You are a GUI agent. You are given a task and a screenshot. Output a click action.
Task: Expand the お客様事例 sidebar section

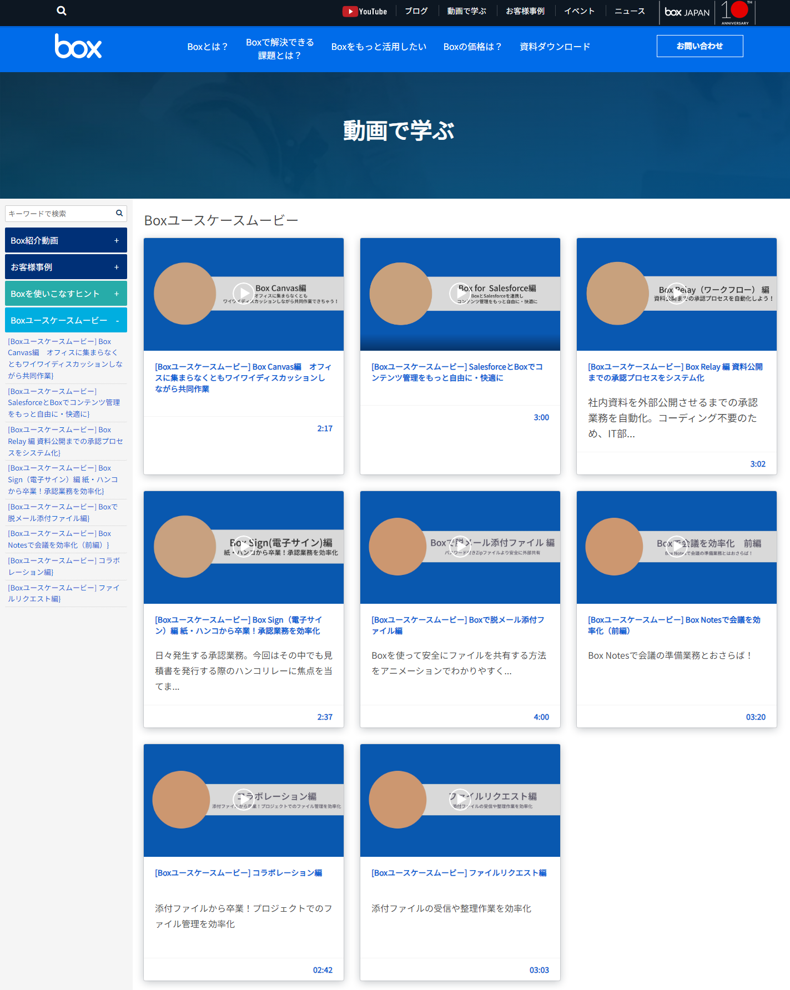pyautogui.click(x=66, y=267)
